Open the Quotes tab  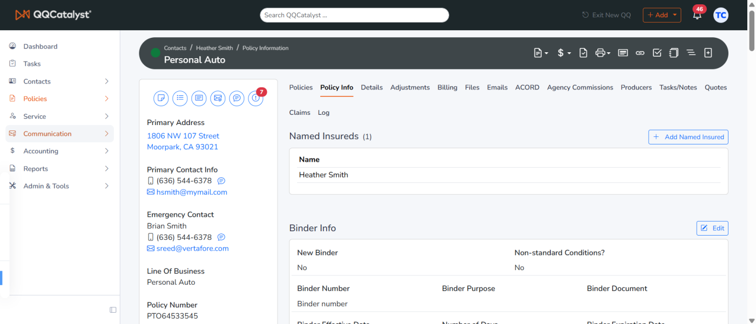tap(715, 87)
